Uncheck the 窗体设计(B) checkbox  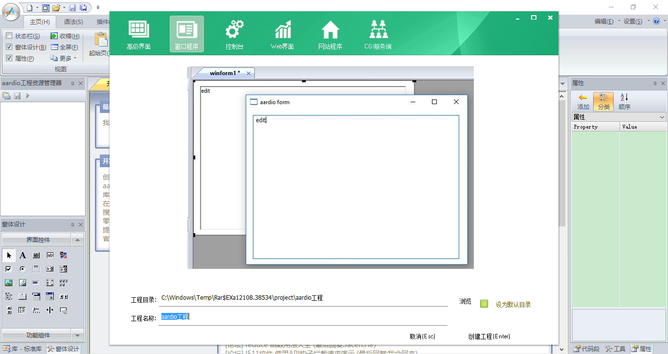click(9, 47)
